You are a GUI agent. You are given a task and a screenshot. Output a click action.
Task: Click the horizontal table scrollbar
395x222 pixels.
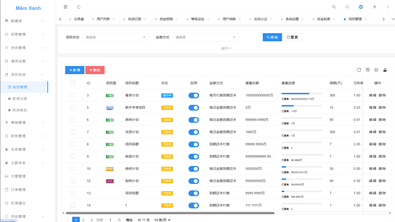click(x=170, y=213)
